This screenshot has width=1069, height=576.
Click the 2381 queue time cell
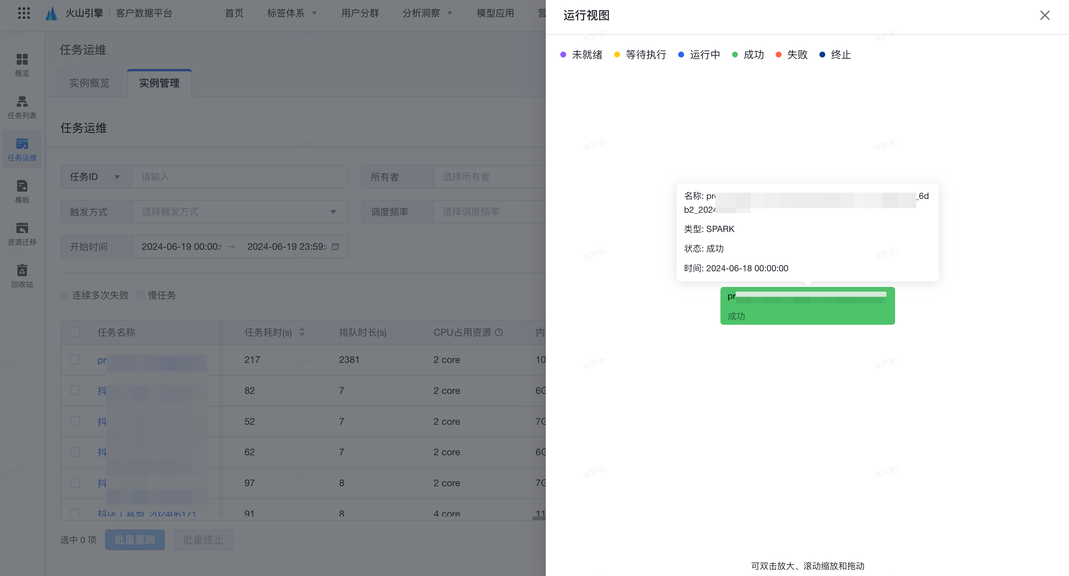349,360
